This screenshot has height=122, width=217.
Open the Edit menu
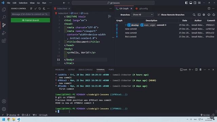(14, 3)
